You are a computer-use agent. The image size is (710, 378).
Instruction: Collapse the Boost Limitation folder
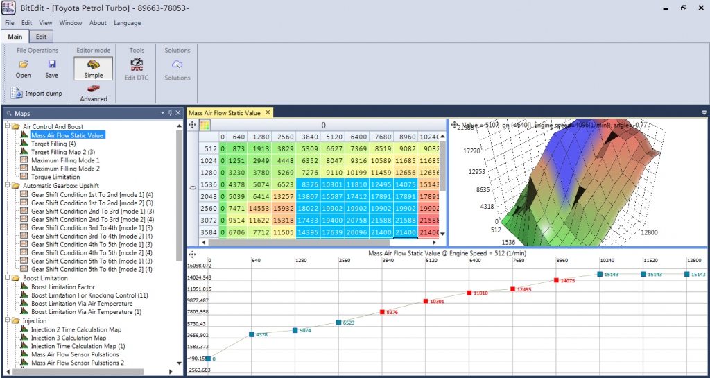coord(7,278)
